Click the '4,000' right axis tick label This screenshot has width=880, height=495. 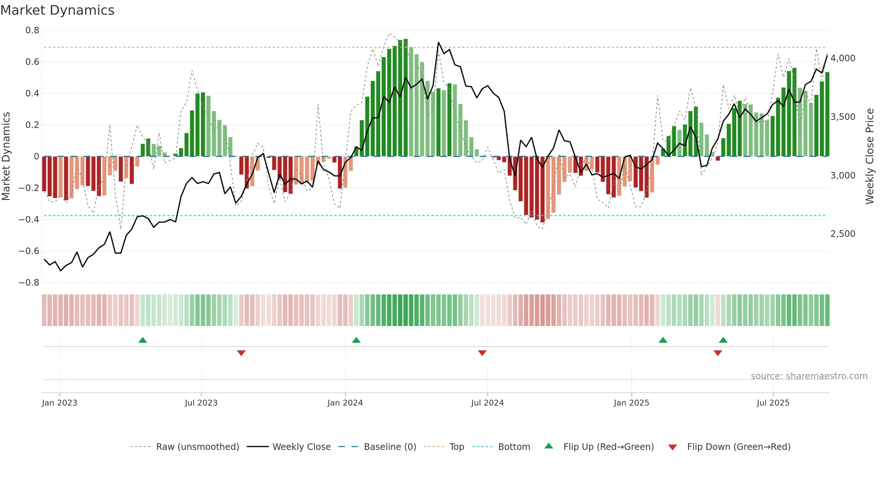click(x=843, y=58)
